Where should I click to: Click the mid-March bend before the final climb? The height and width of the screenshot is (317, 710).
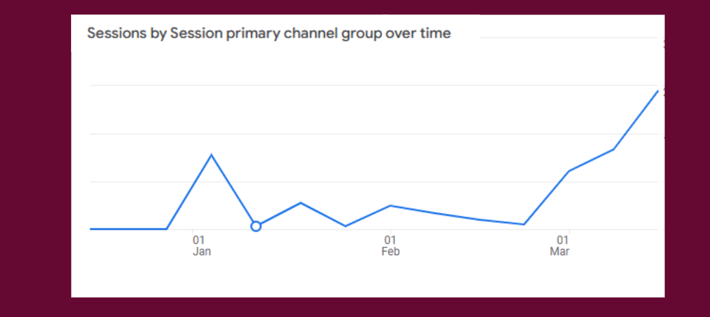click(x=613, y=150)
